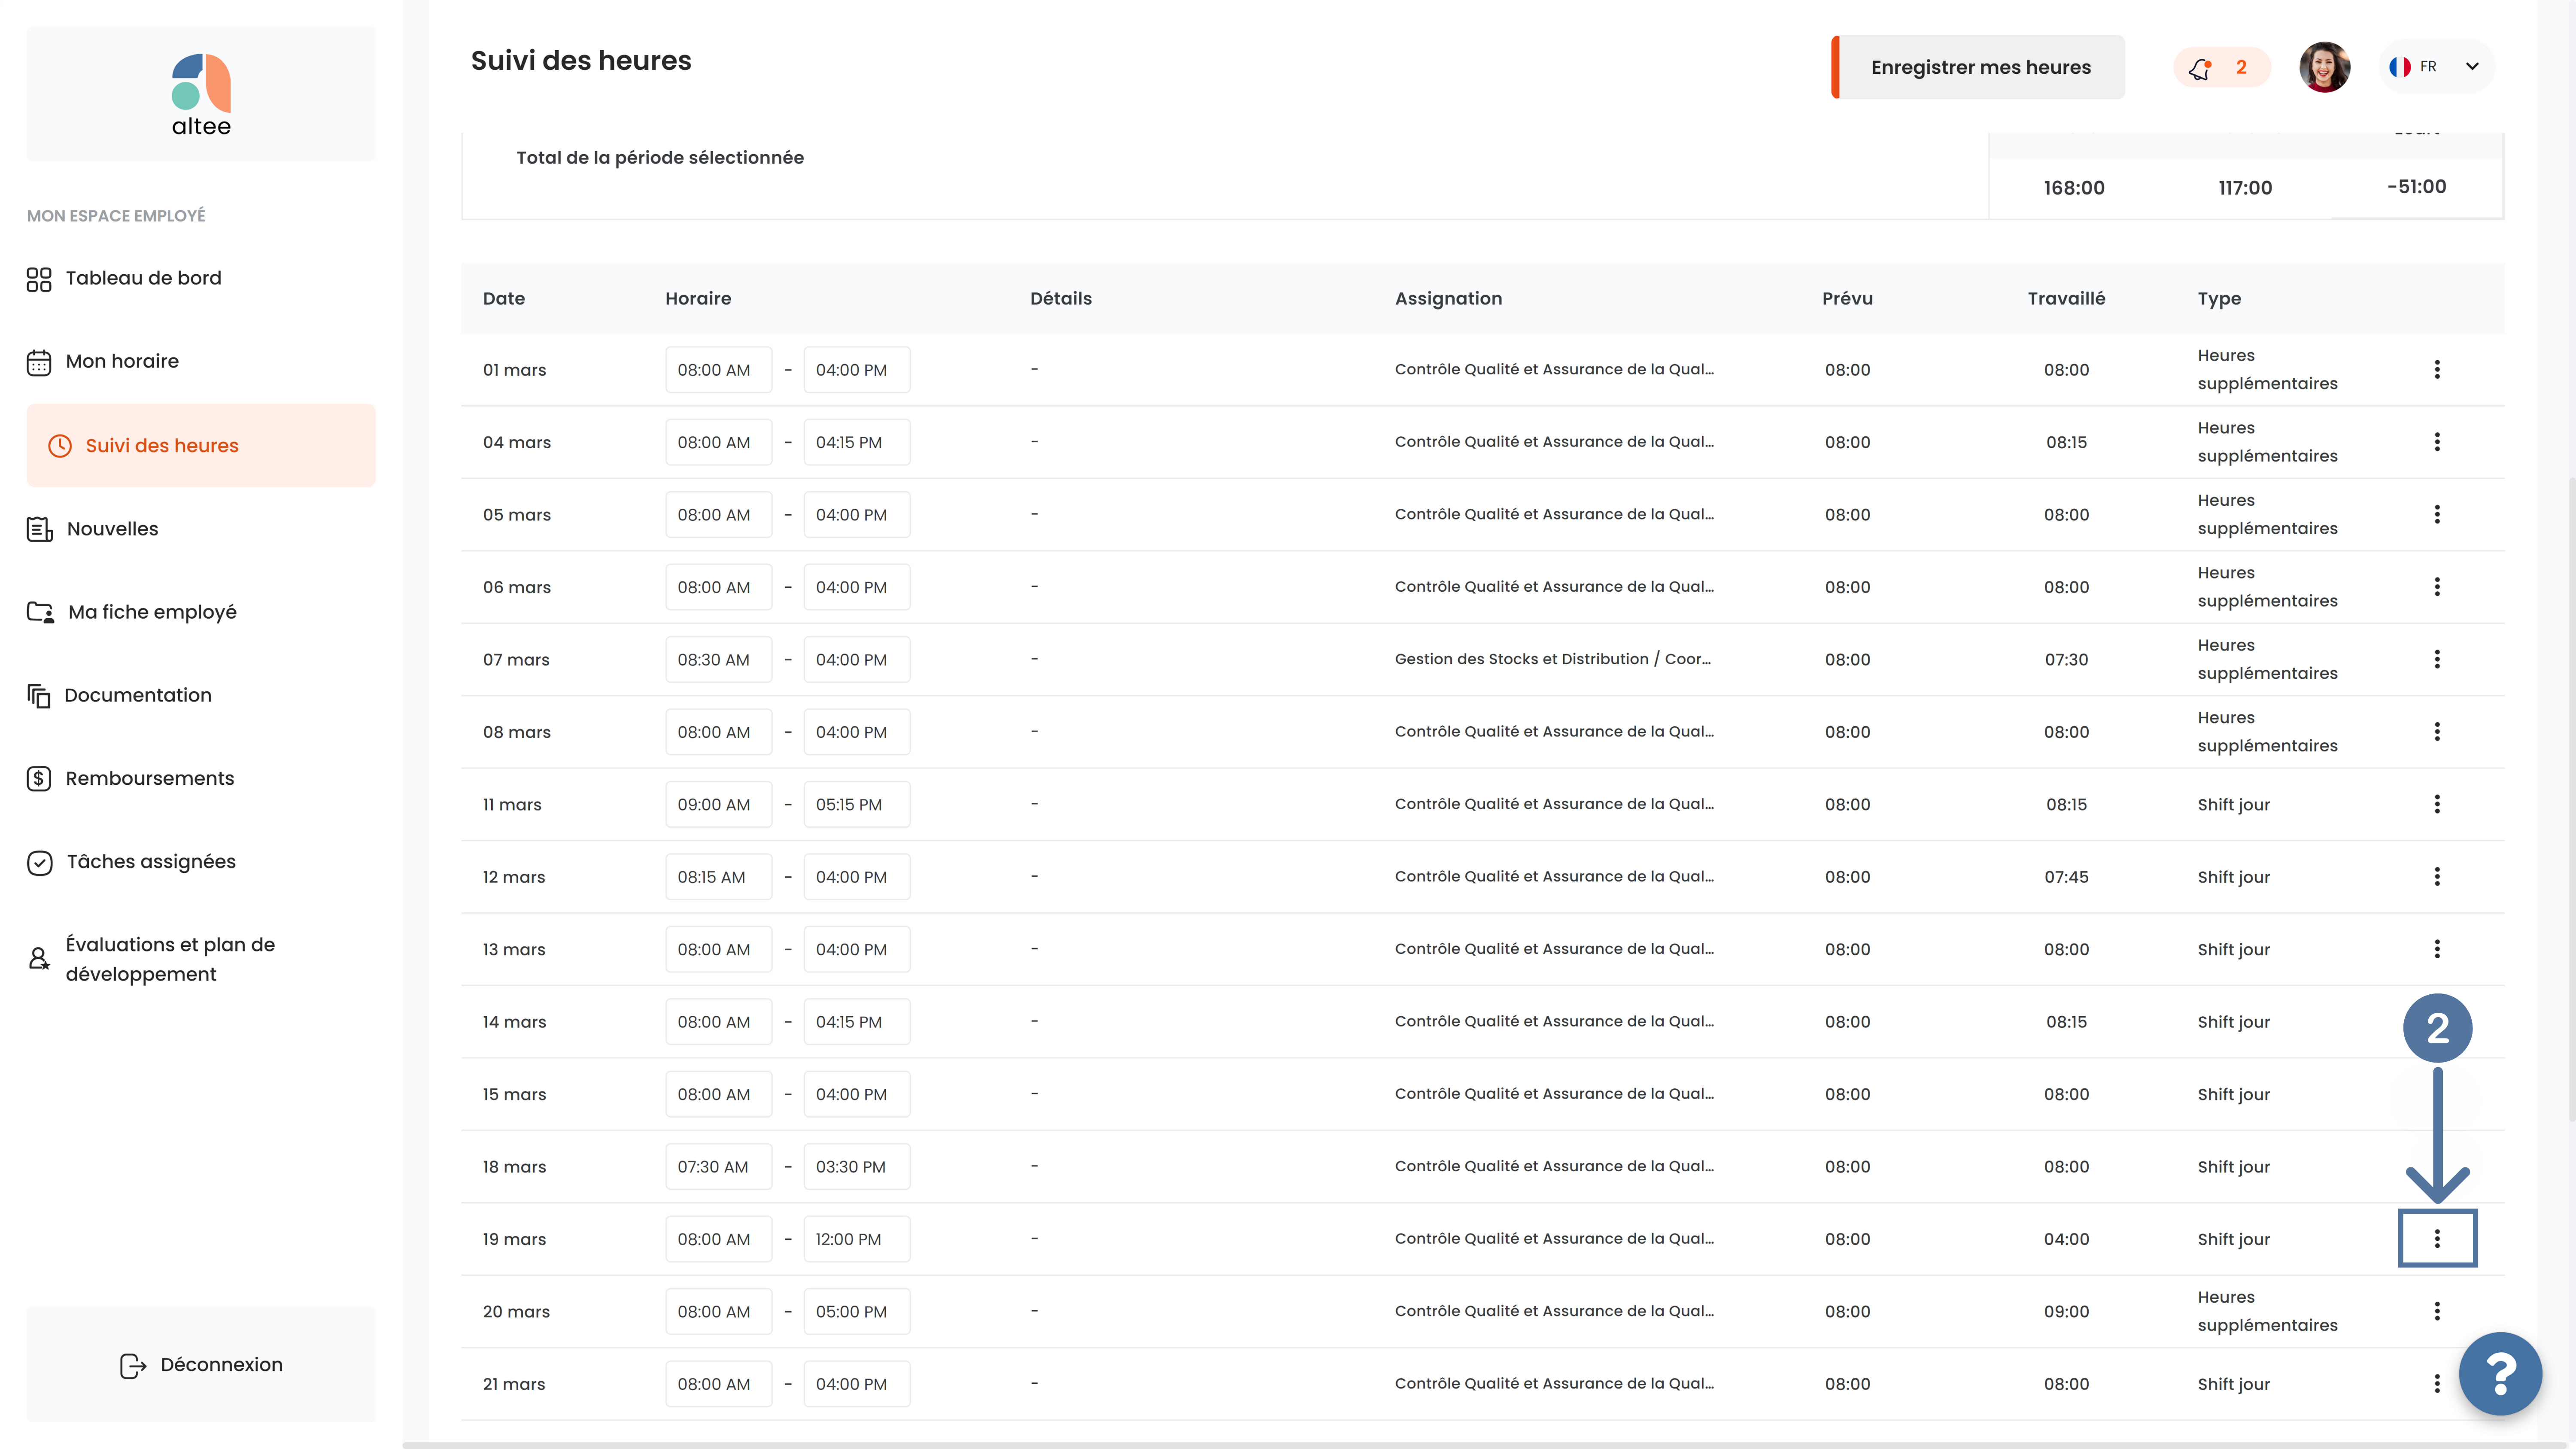The image size is (2576, 1449).
Task: Go to Mon horaire
Action: pos(122,362)
